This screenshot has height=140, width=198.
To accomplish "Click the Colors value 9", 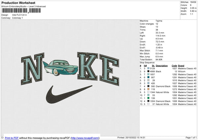I will [191, 5].
